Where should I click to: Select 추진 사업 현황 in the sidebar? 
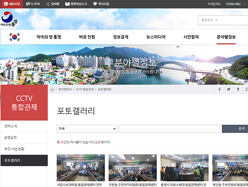24,149
